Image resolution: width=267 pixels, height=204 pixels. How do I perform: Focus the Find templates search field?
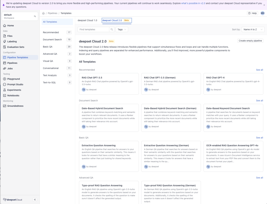93,29
